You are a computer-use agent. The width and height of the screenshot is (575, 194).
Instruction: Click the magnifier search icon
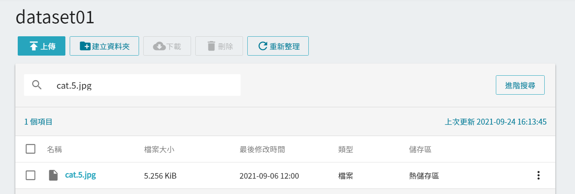37,85
